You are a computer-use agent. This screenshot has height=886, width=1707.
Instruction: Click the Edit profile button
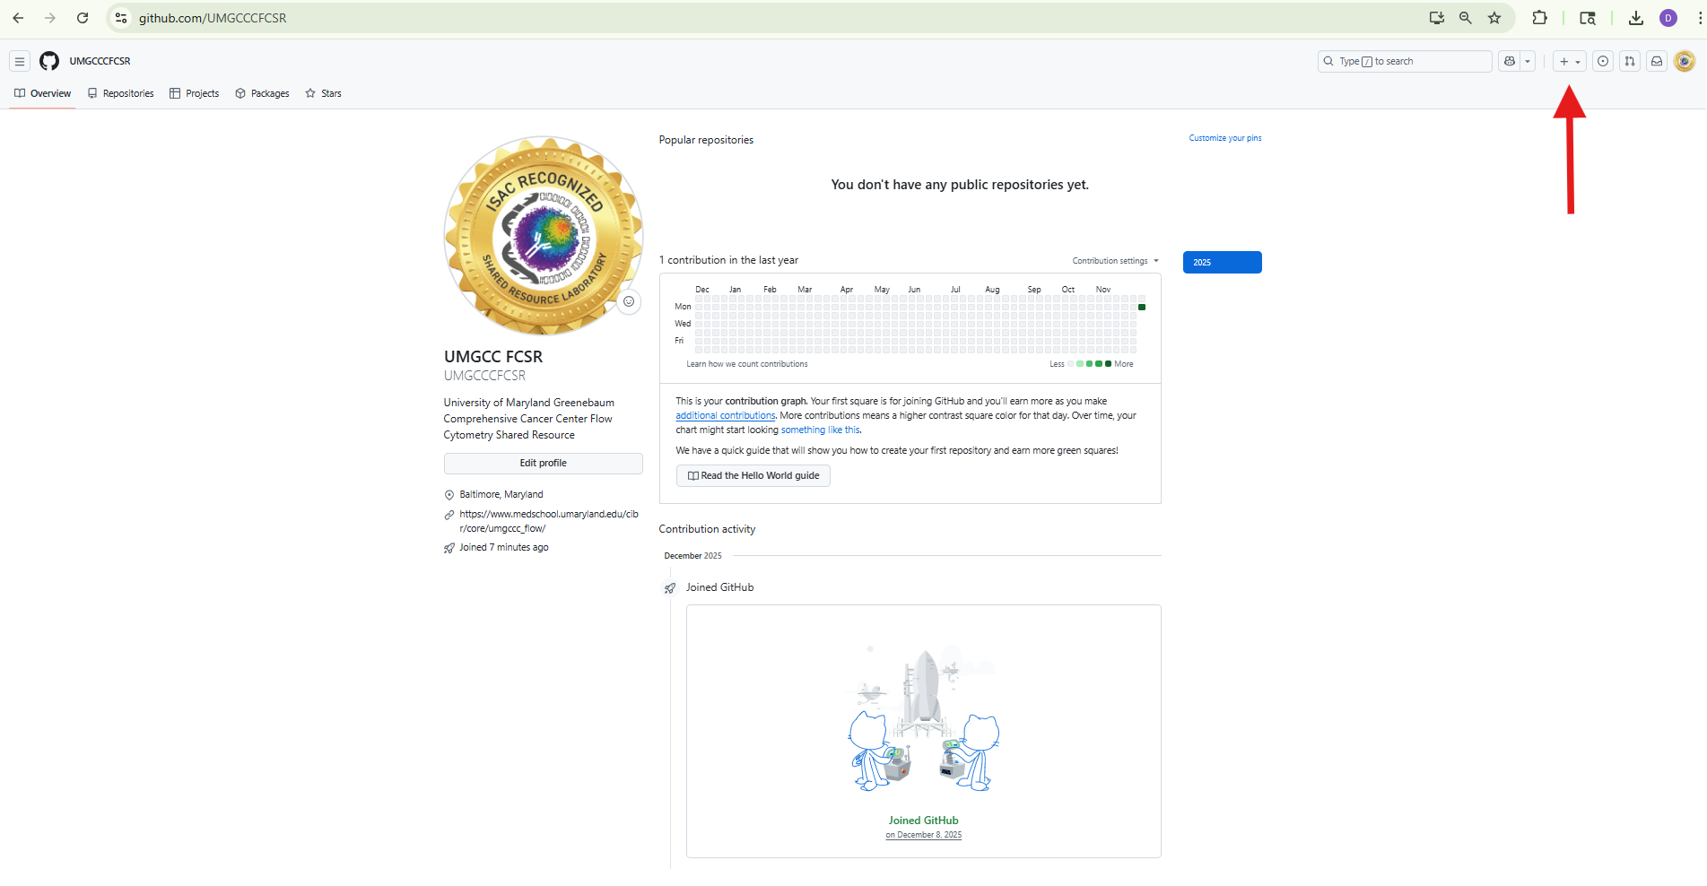(543, 463)
